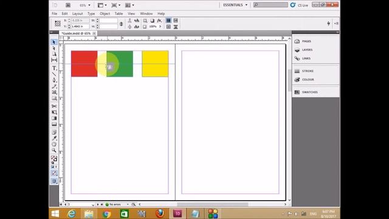Select the Selection tool (black arrow)

(54, 42)
